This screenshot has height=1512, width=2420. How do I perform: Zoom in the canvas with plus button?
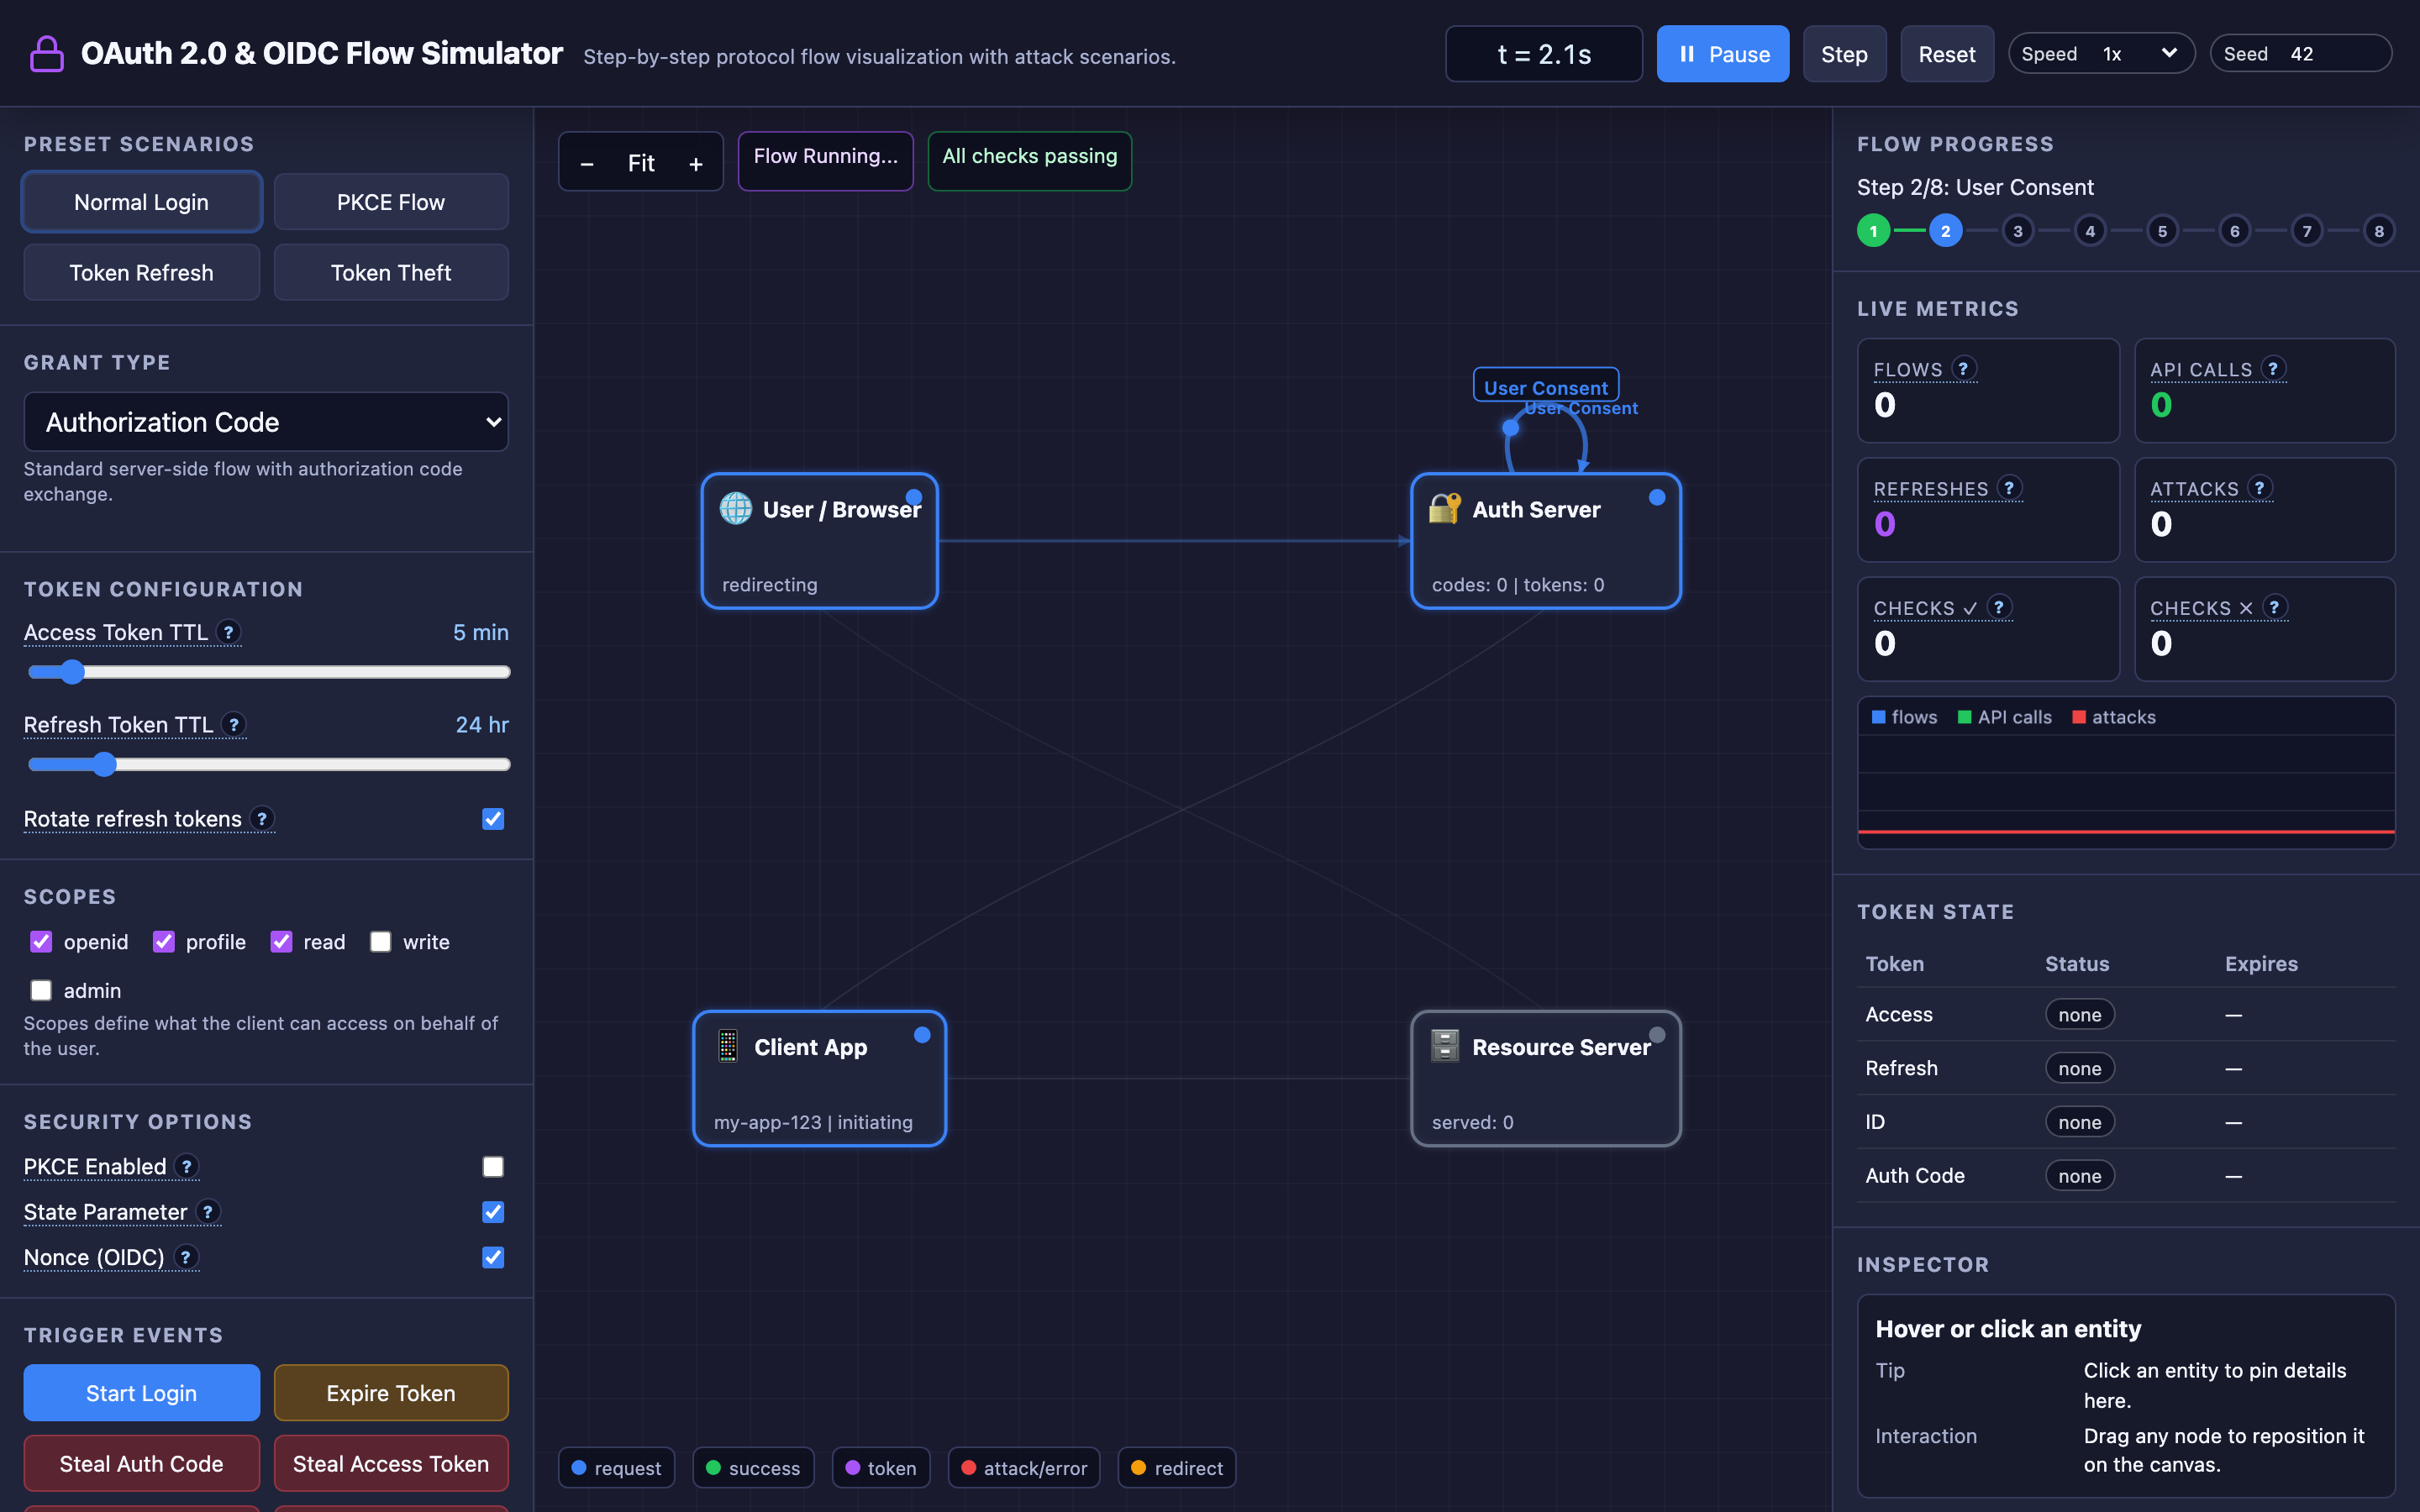pyautogui.click(x=696, y=163)
